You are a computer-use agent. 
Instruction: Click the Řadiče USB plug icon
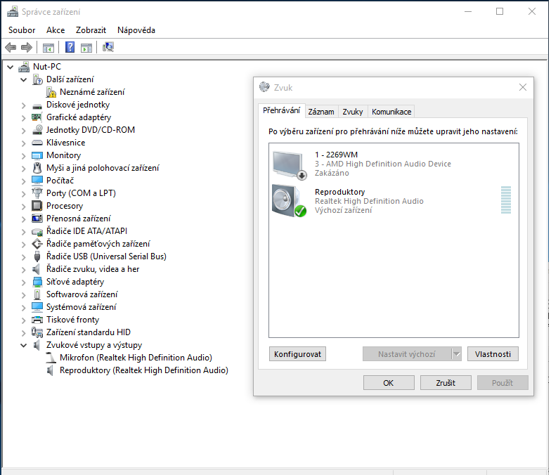(37, 256)
